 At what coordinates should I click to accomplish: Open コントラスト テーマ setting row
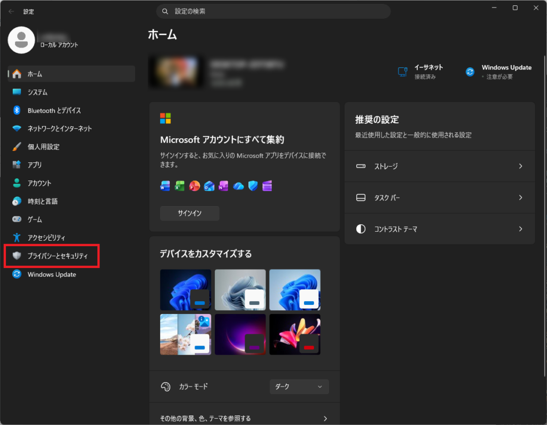point(440,229)
